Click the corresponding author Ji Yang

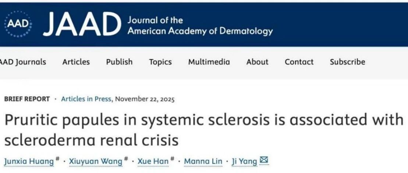244,161
